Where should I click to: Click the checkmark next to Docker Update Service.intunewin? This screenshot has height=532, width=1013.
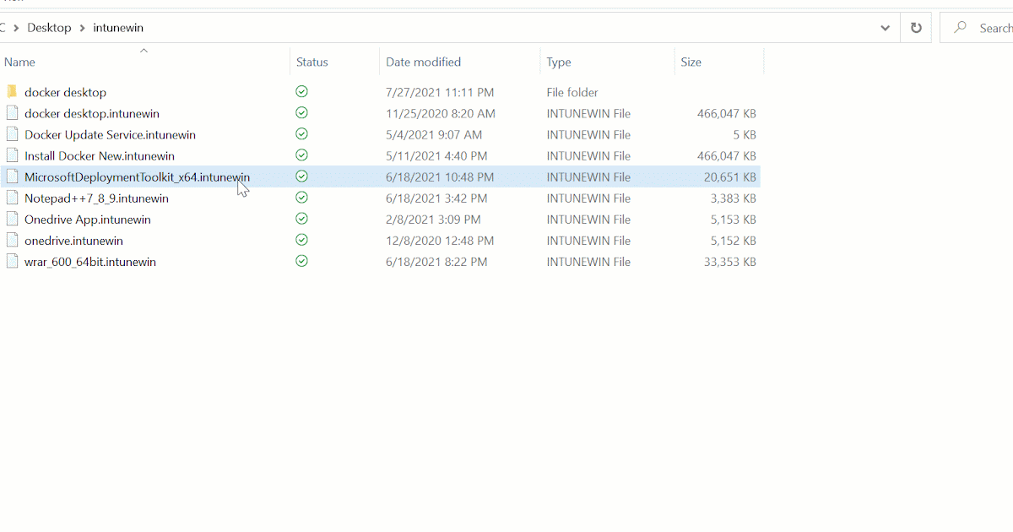coord(301,133)
